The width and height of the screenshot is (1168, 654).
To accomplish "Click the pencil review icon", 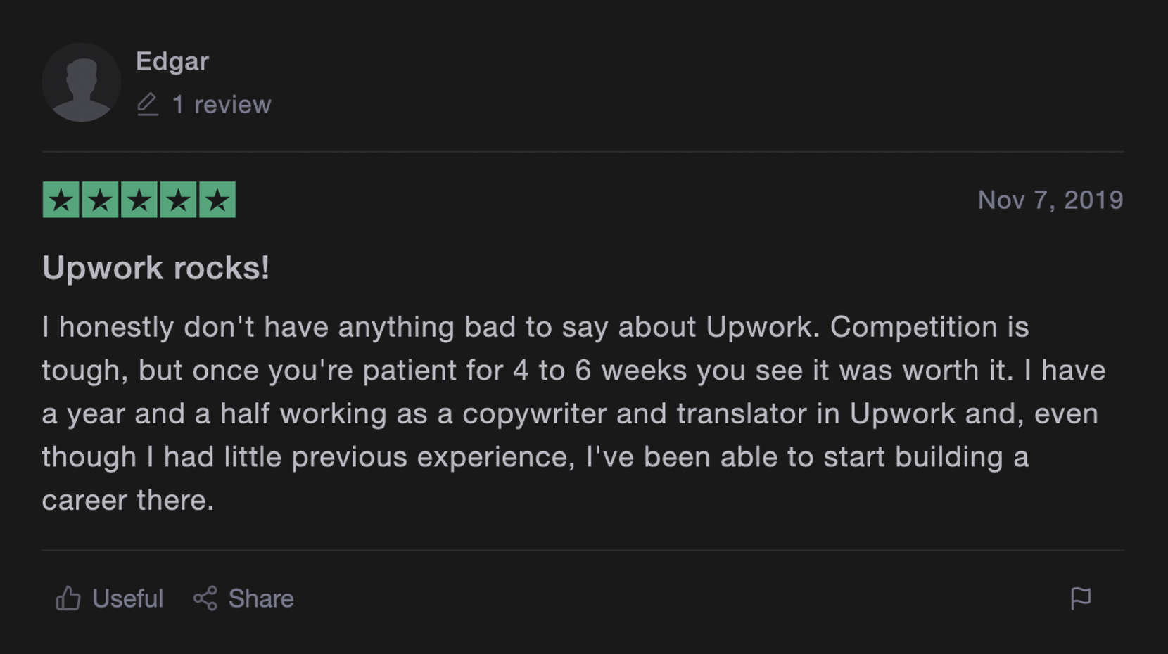I will pyautogui.click(x=147, y=104).
